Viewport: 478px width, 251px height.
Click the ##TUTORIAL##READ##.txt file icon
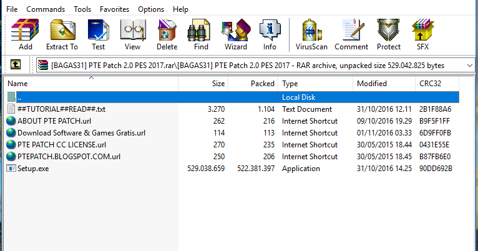[11, 109]
